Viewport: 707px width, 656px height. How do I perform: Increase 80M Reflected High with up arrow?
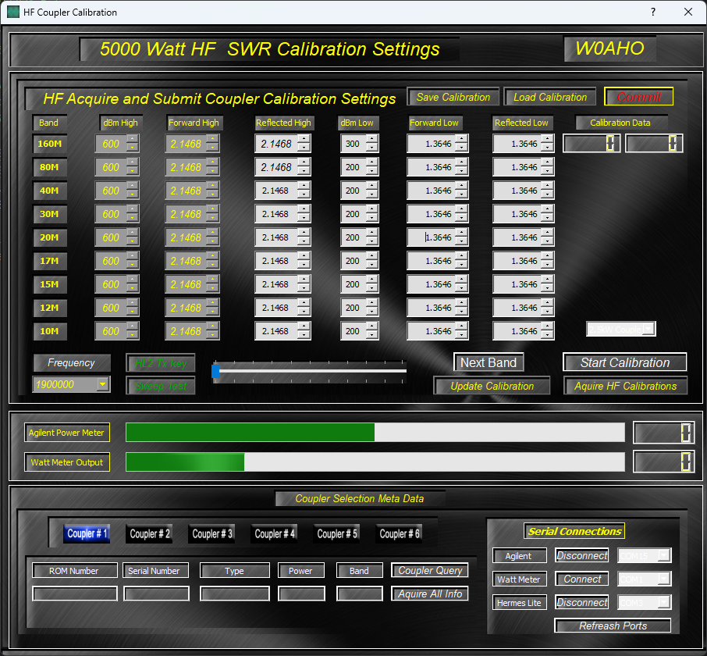point(304,163)
